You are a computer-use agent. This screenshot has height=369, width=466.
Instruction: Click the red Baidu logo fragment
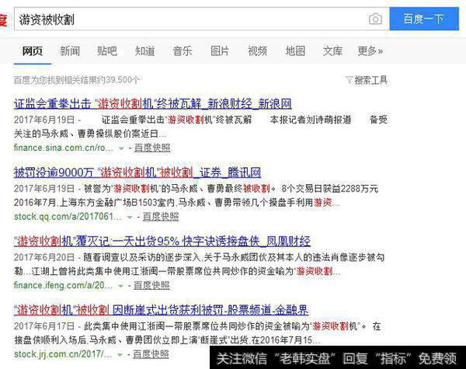pos(3,19)
